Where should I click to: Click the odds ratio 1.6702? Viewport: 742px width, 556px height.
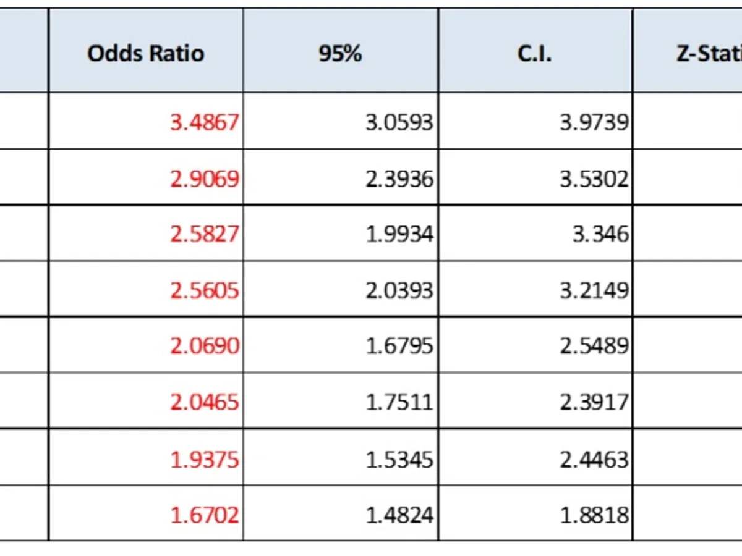204,514
